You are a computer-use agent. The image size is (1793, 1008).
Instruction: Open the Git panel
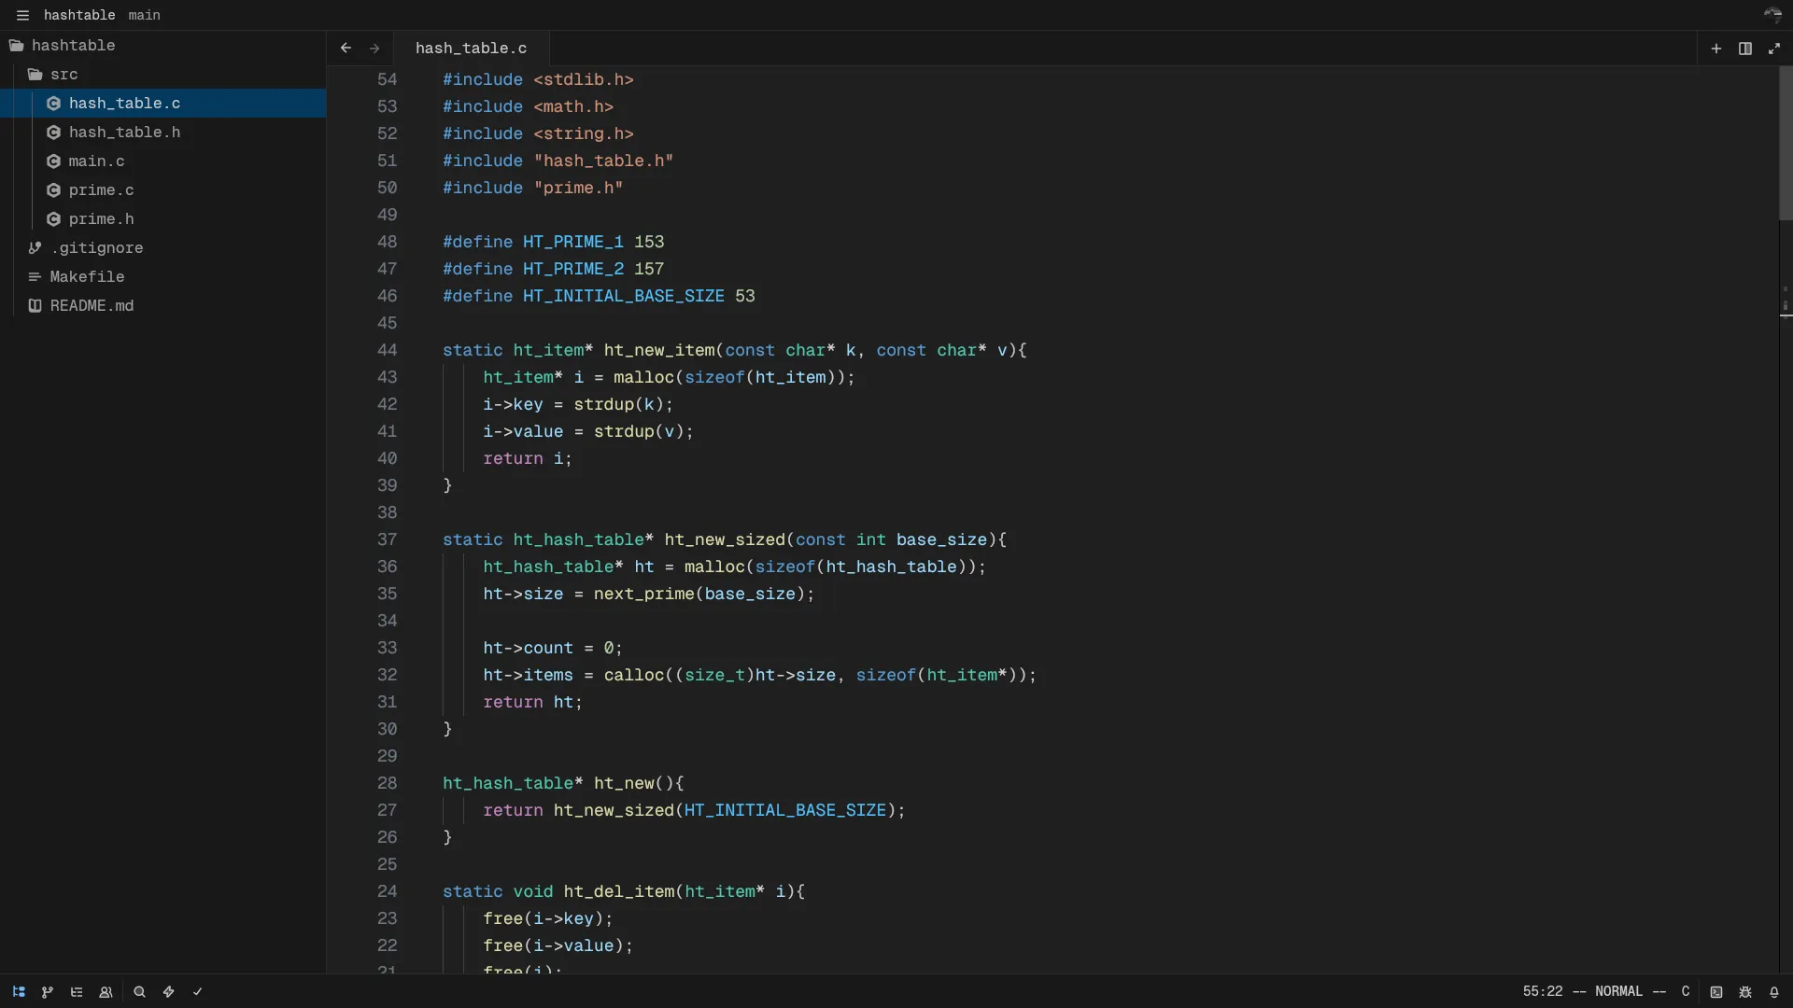coord(47,992)
